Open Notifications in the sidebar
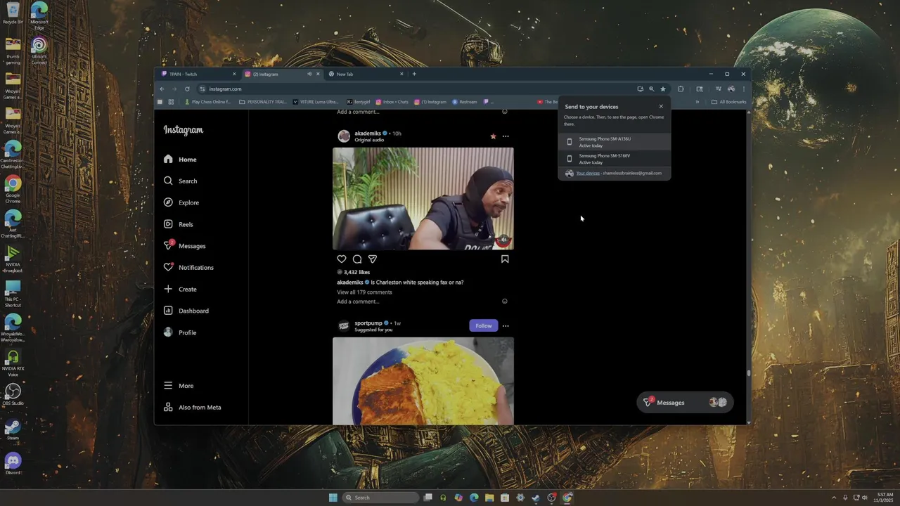 (188, 268)
